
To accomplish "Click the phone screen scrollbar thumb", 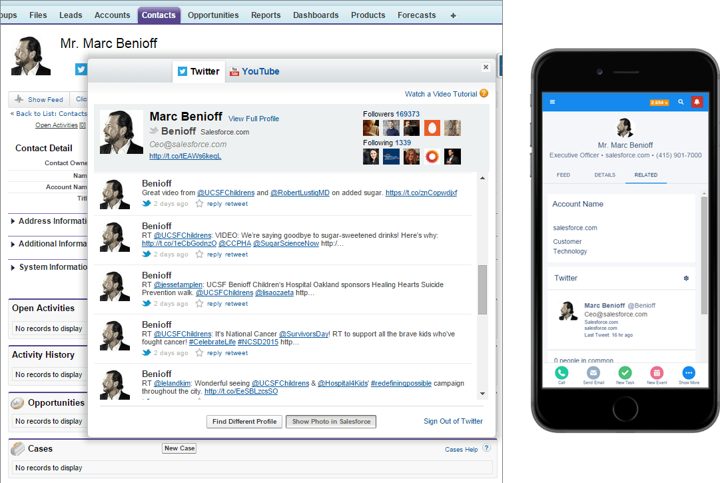I will pos(704,256).
